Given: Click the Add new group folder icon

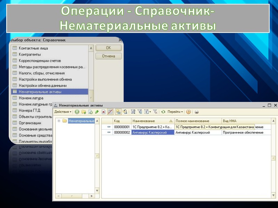Looking at the screenshot, I should click(x=84, y=112).
